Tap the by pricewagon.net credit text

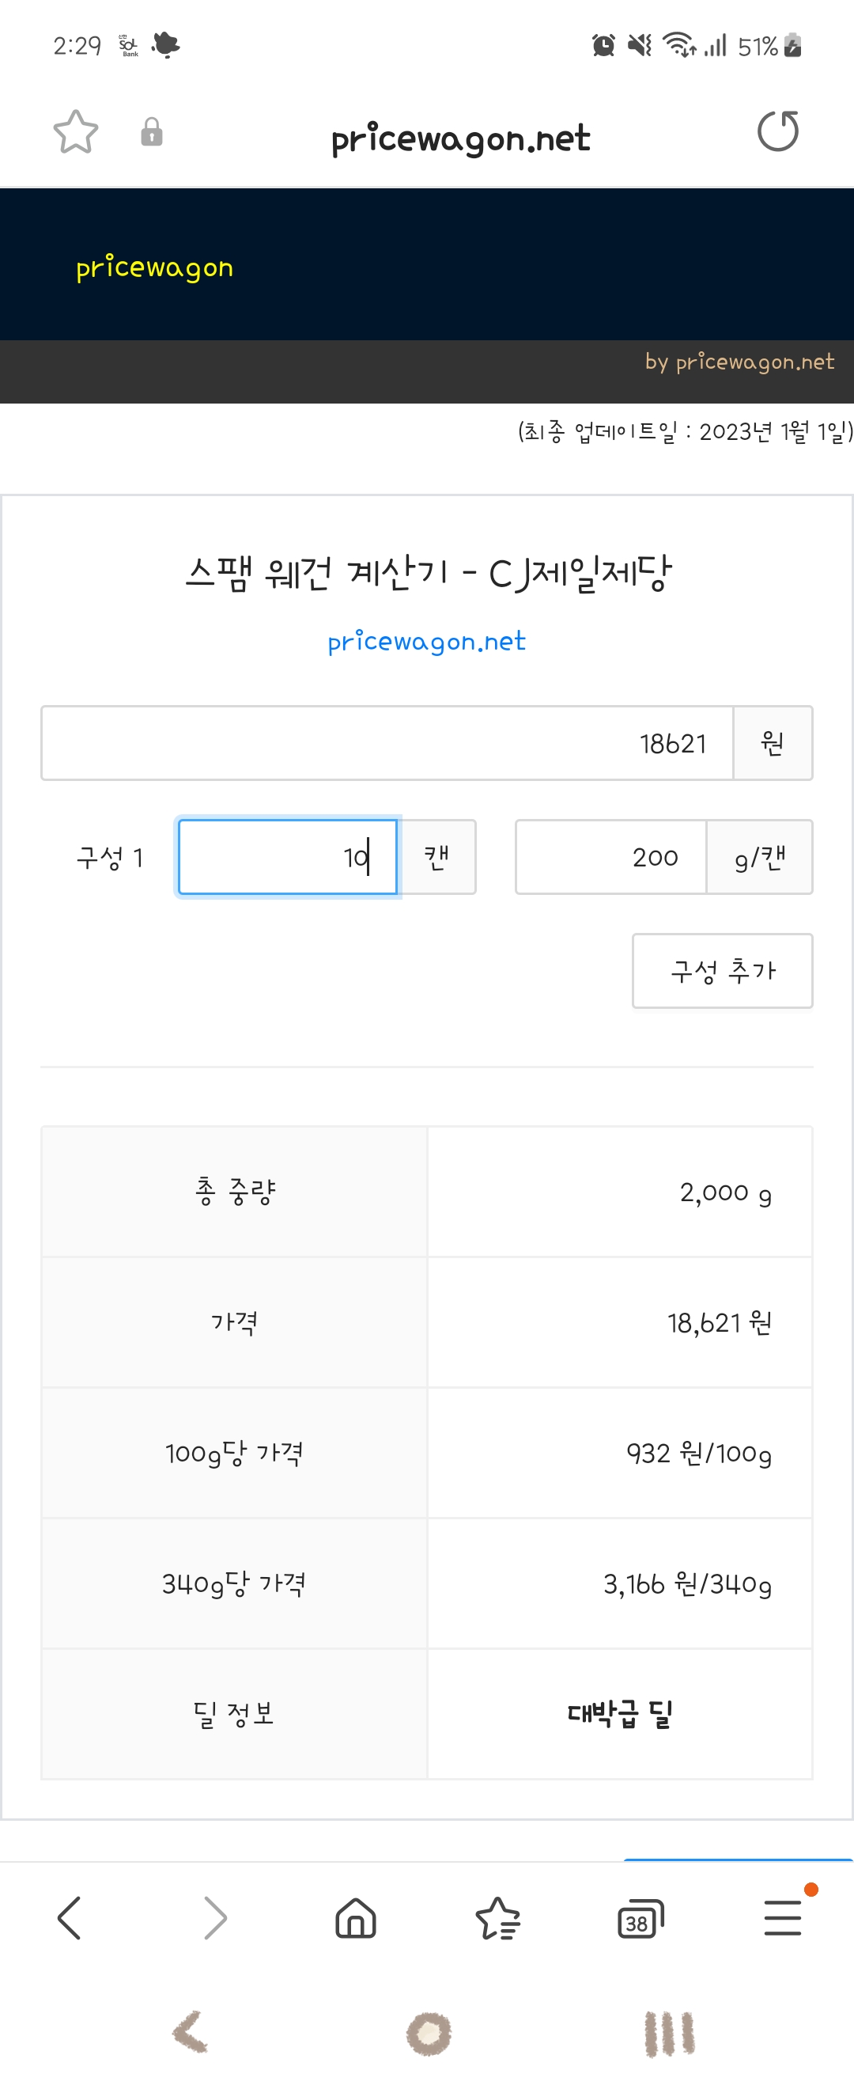tap(739, 362)
